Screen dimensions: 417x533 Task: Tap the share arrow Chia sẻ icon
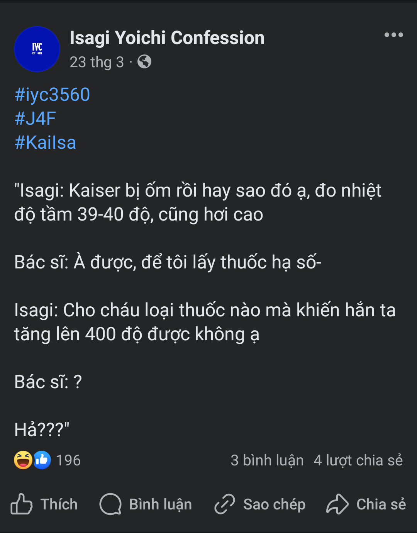coord(337,504)
